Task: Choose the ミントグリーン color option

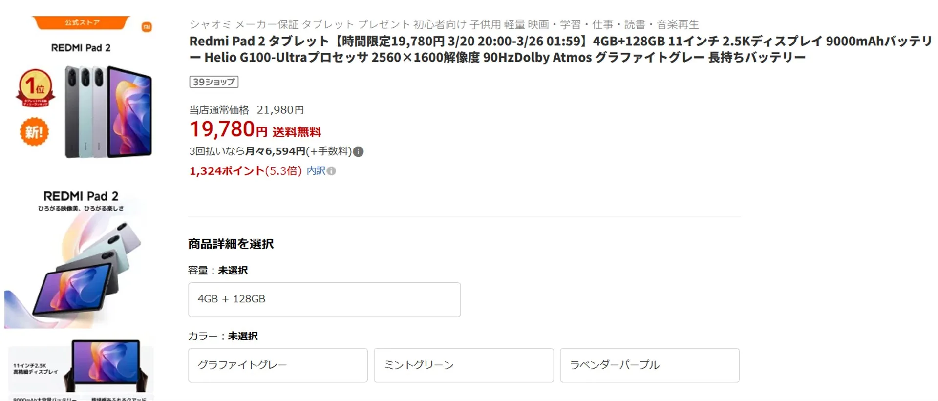Action: 464,365
